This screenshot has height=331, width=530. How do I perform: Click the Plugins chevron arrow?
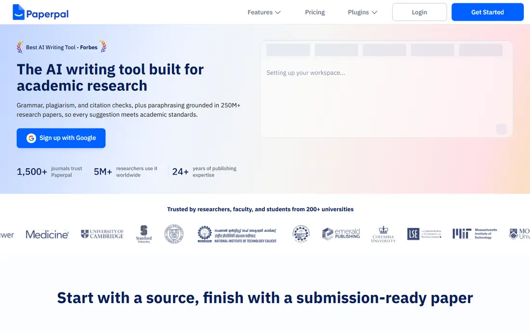[374, 13]
